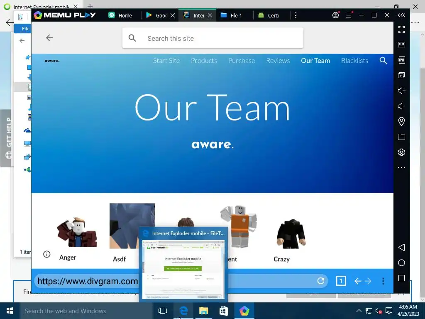Screen dimensions: 425x319
Task: Show hidden system tray icons chevron
Action: 359,311
